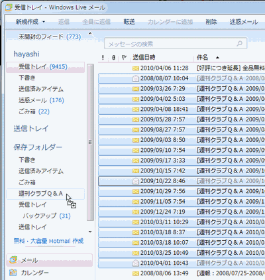Click the folder pane vertical scrollbar
The width and height of the screenshot is (265, 280).
coord(90,142)
